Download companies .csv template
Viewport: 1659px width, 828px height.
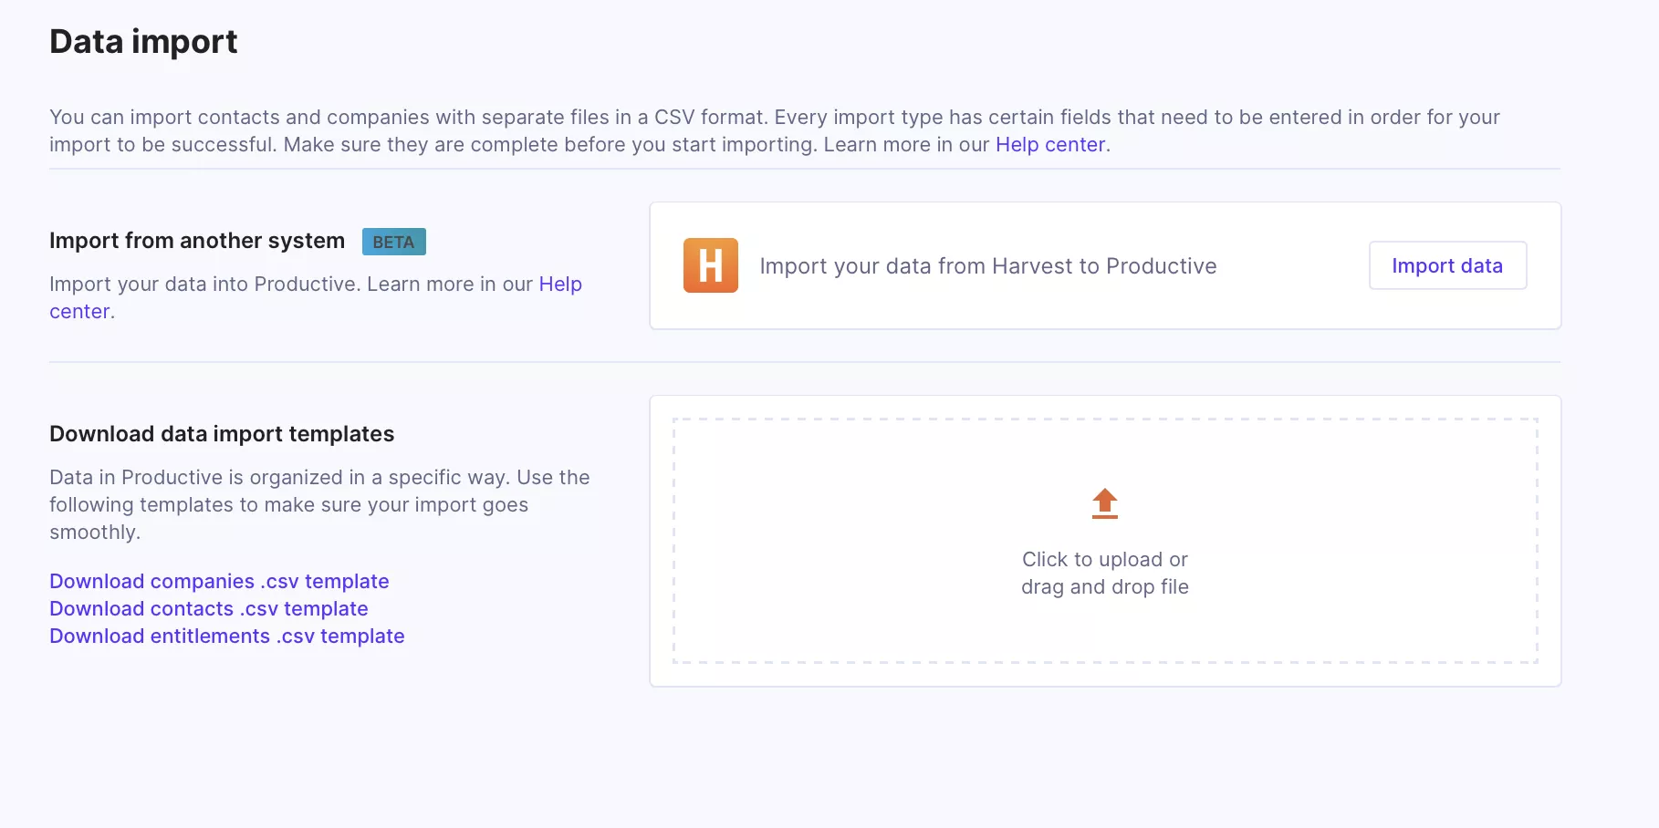(x=219, y=581)
